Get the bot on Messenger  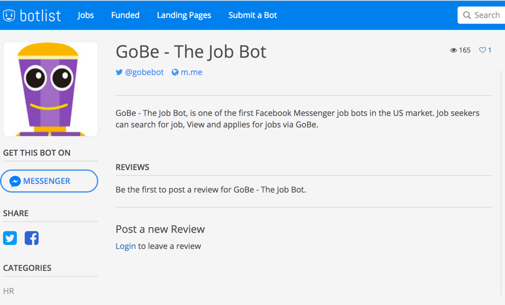[x=49, y=181]
